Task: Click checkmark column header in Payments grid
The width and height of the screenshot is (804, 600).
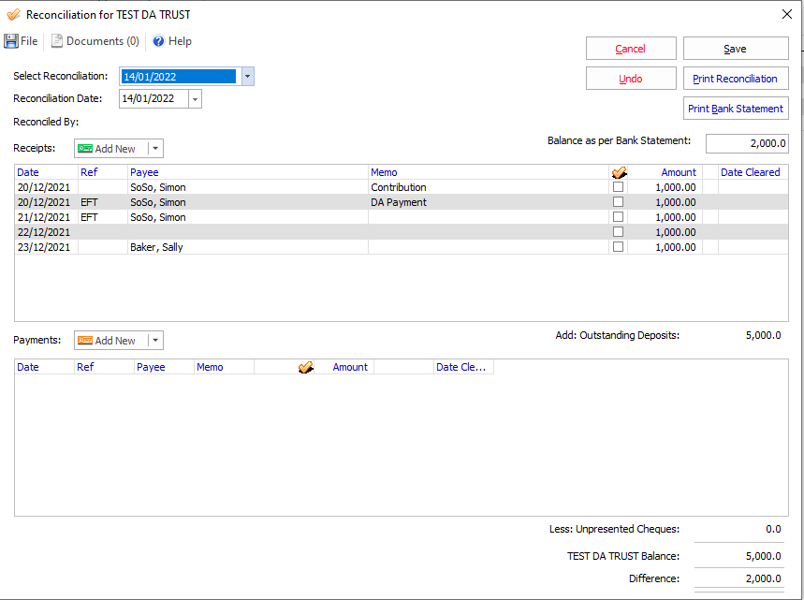Action: point(306,367)
